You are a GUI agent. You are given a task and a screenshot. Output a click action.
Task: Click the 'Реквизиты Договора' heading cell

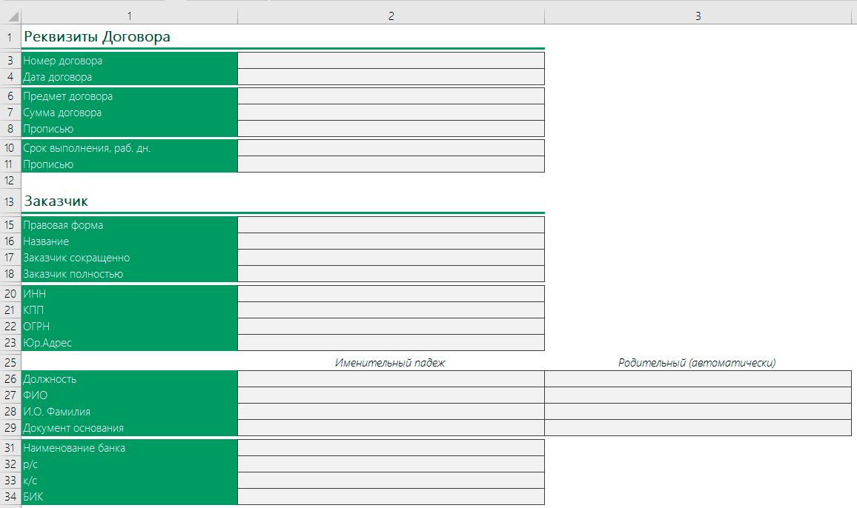(96, 36)
